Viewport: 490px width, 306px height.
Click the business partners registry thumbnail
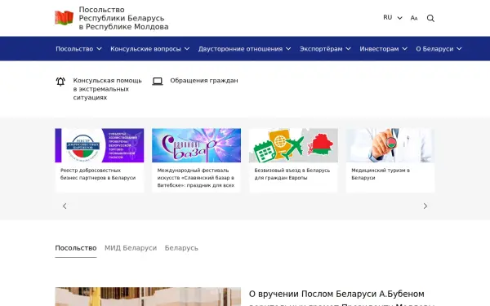coord(100,145)
